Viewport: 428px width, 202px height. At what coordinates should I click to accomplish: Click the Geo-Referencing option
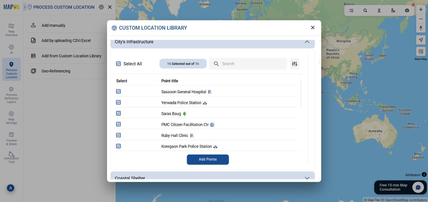coord(56,71)
